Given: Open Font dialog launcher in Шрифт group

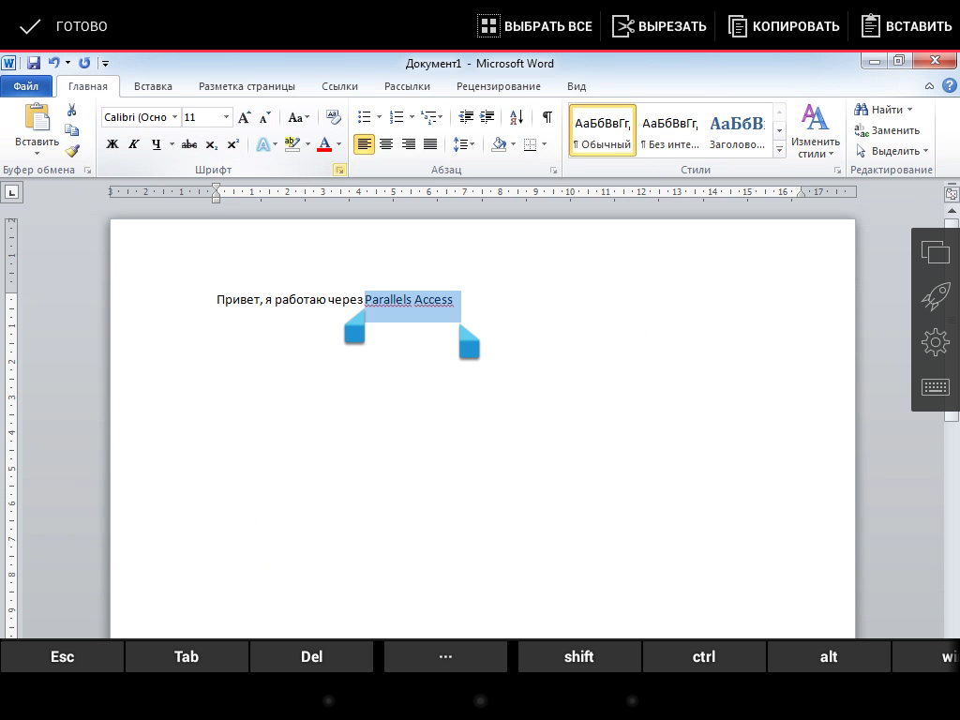Looking at the screenshot, I should (339, 171).
